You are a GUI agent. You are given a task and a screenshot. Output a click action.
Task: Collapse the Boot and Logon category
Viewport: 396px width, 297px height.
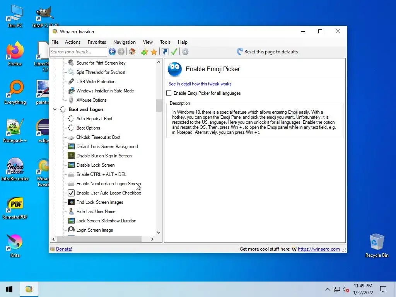pos(55,109)
